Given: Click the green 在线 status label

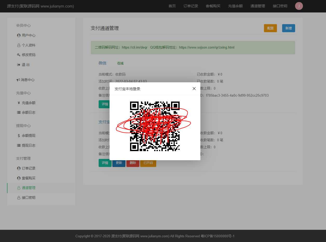Looking at the screenshot, I should pos(120,63).
